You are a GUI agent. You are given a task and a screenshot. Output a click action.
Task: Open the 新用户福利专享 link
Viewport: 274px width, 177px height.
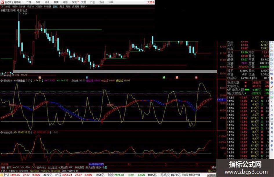click(70, 171)
